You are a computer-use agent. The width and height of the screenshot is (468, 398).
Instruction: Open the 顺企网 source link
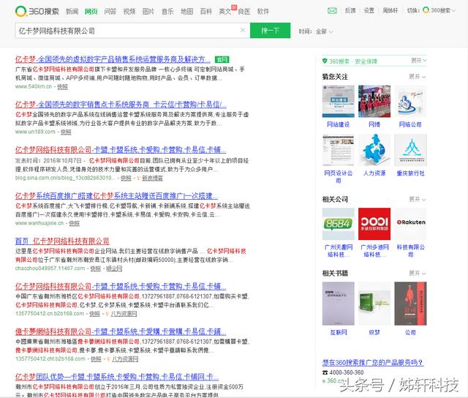coord(114,269)
